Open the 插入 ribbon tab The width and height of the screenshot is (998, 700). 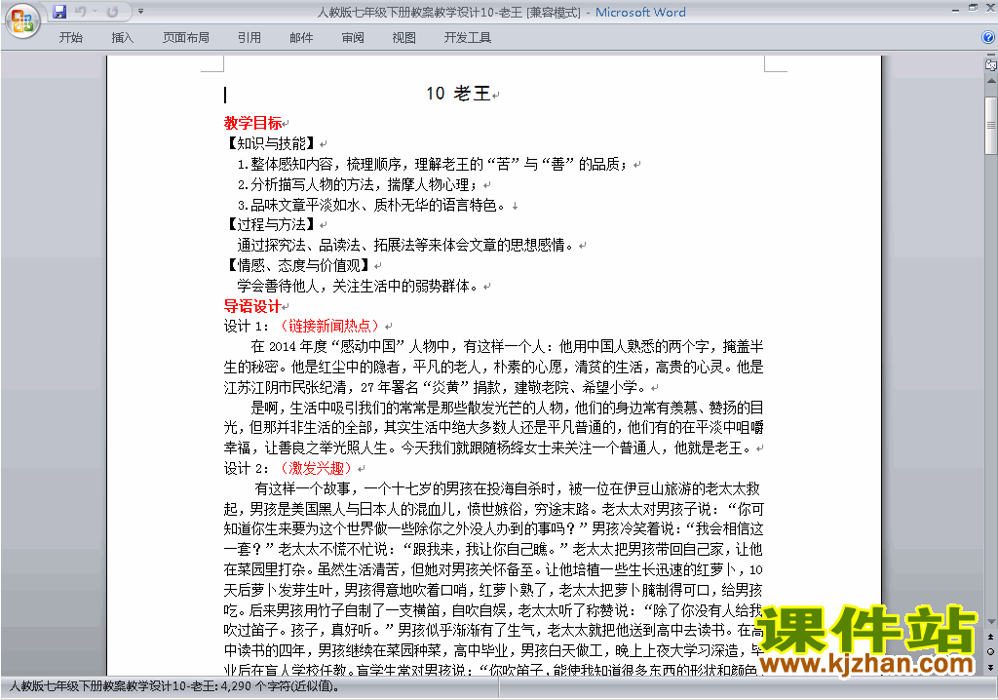pyautogui.click(x=122, y=38)
